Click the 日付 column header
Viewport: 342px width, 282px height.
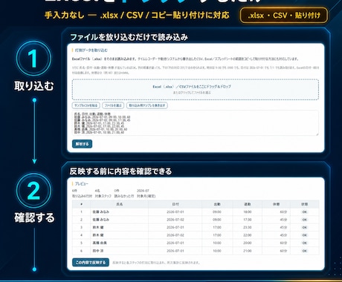[x=175, y=204]
